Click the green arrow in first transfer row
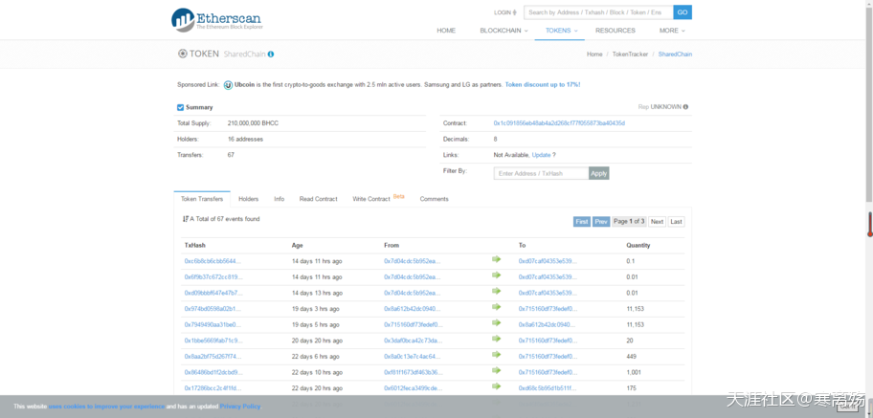The image size is (873, 418). point(496,259)
